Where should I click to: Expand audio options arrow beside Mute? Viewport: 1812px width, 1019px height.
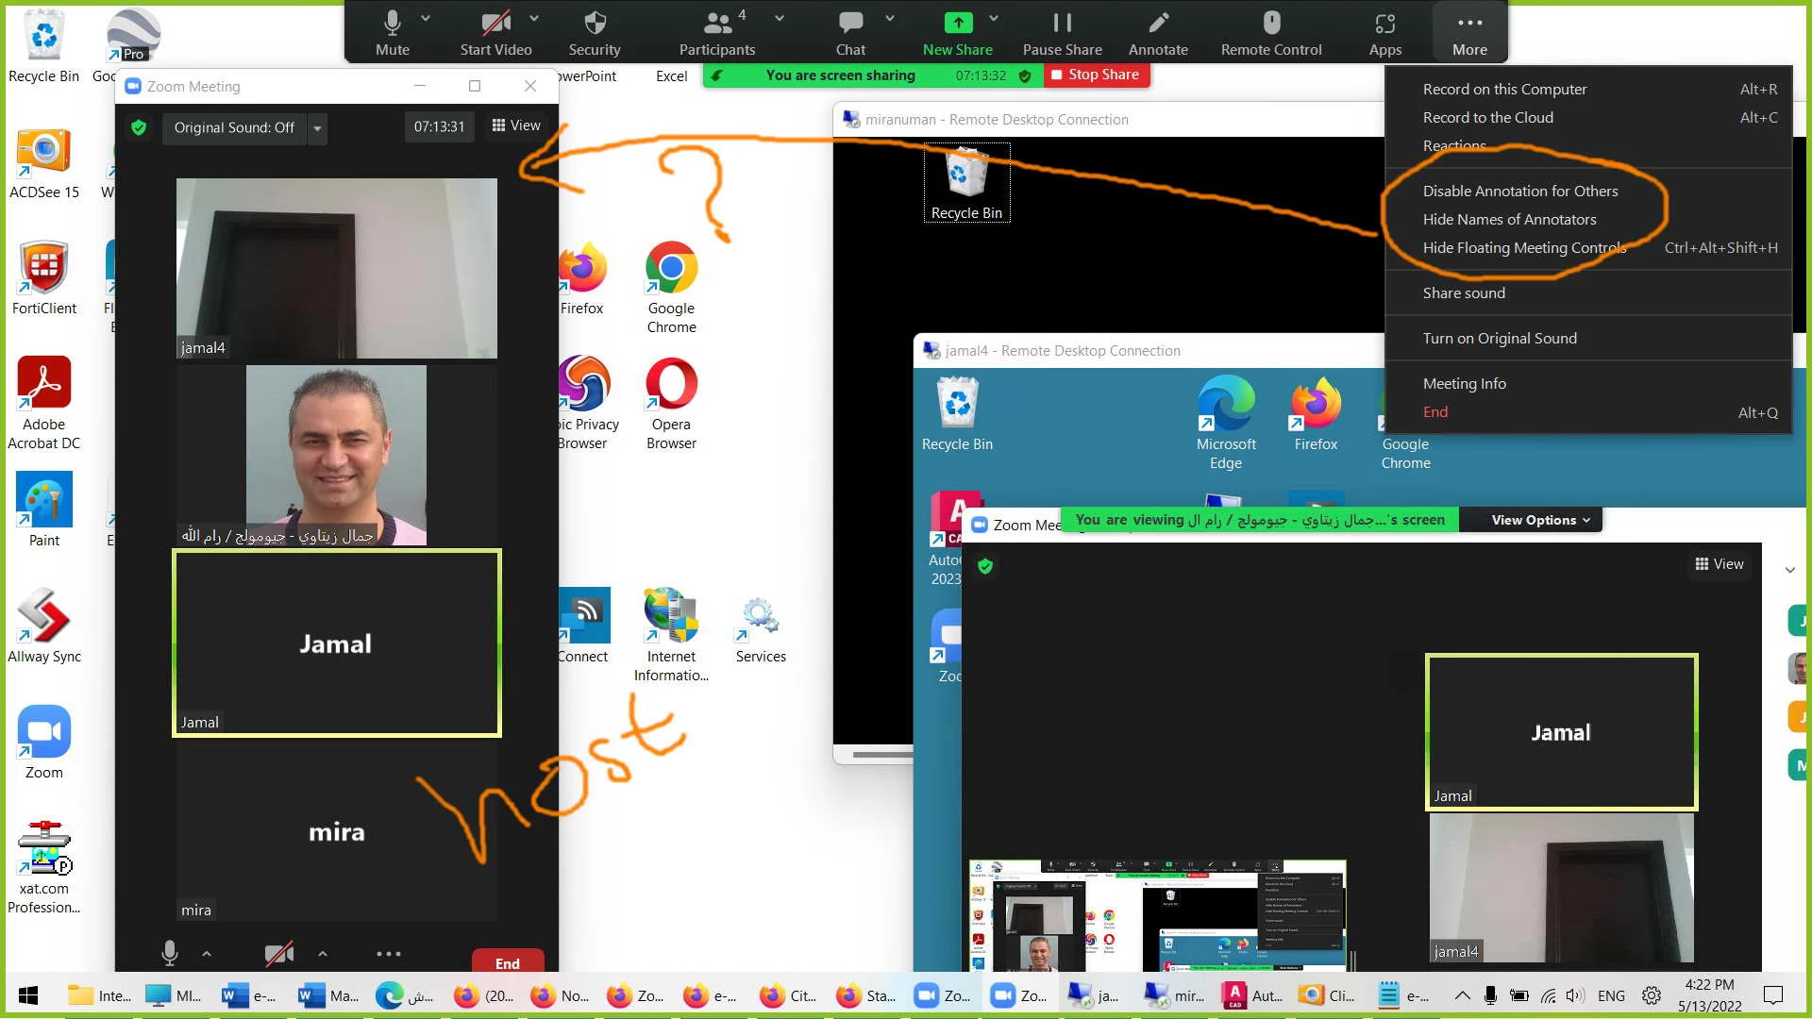426,18
